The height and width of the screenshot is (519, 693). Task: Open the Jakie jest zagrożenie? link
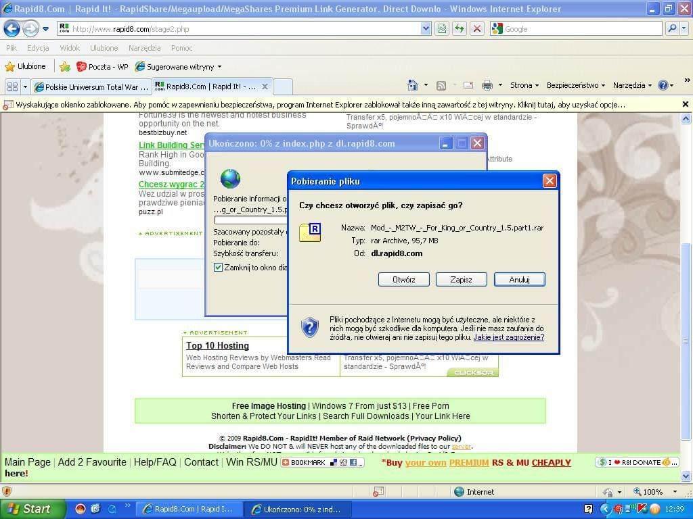(x=509, y=337)
